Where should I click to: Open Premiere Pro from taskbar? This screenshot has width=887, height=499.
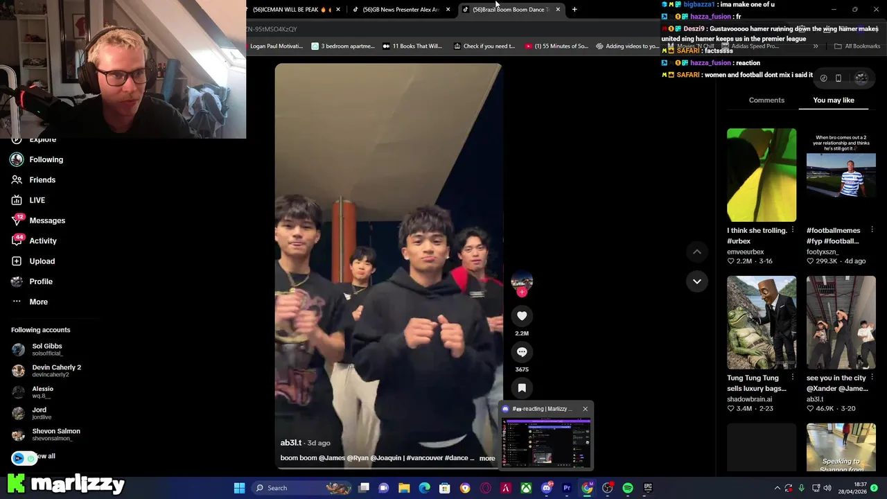click(x=567, y=488)
